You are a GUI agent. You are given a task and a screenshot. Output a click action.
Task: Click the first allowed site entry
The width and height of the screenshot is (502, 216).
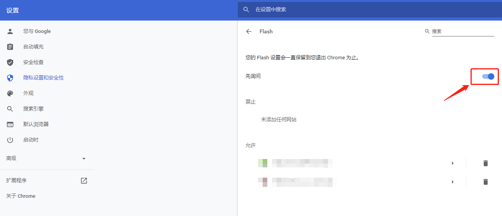pos(303,163)
